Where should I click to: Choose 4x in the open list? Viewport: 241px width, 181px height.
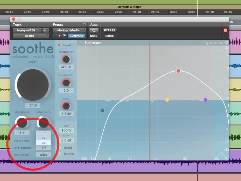coord(44,143)
